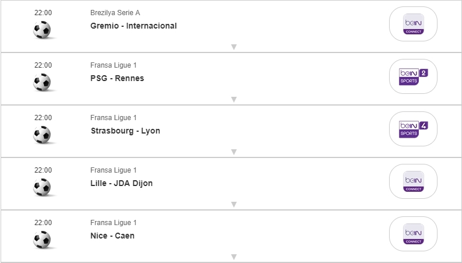Click the soccer ball icon beside Lille - JDA Dijon
Image resolution: width=462 pixels, height=263 pixels.
pos(42,187)
